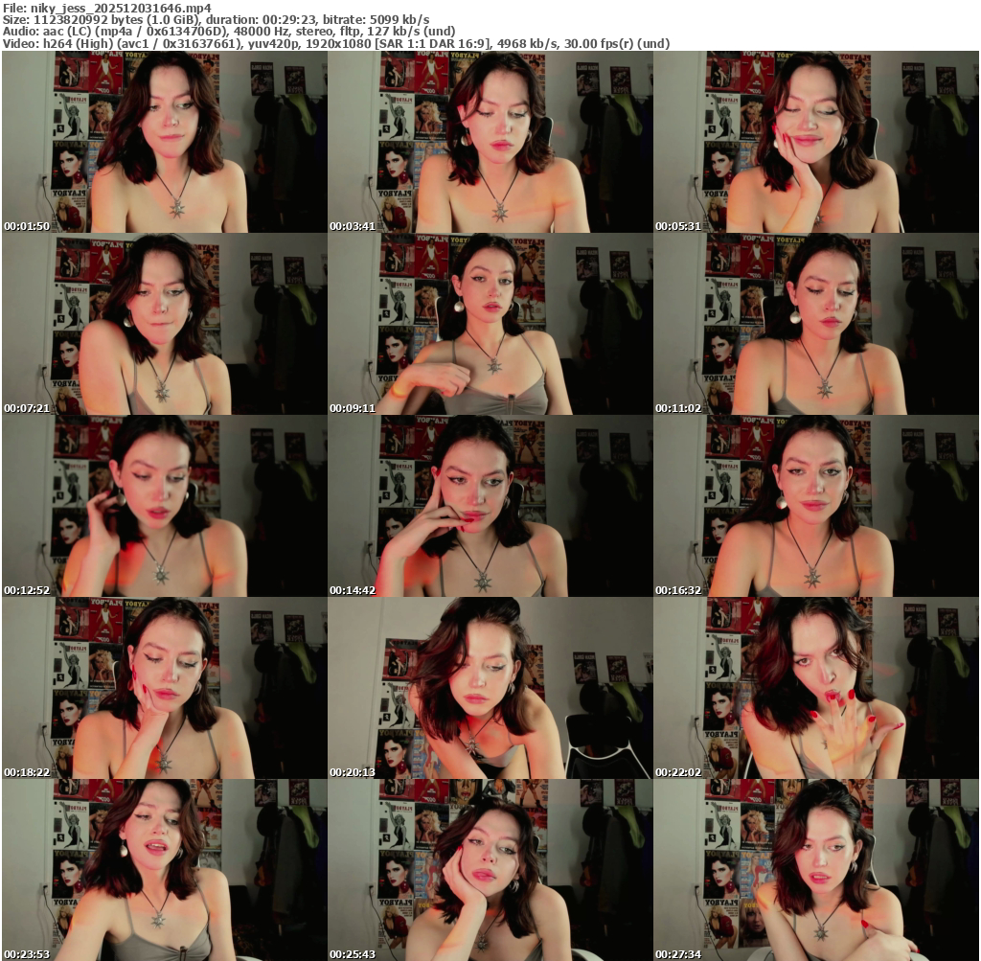Click the Video h264 stream info line
Screen dimensions: 981x961
tap(336, 43)
